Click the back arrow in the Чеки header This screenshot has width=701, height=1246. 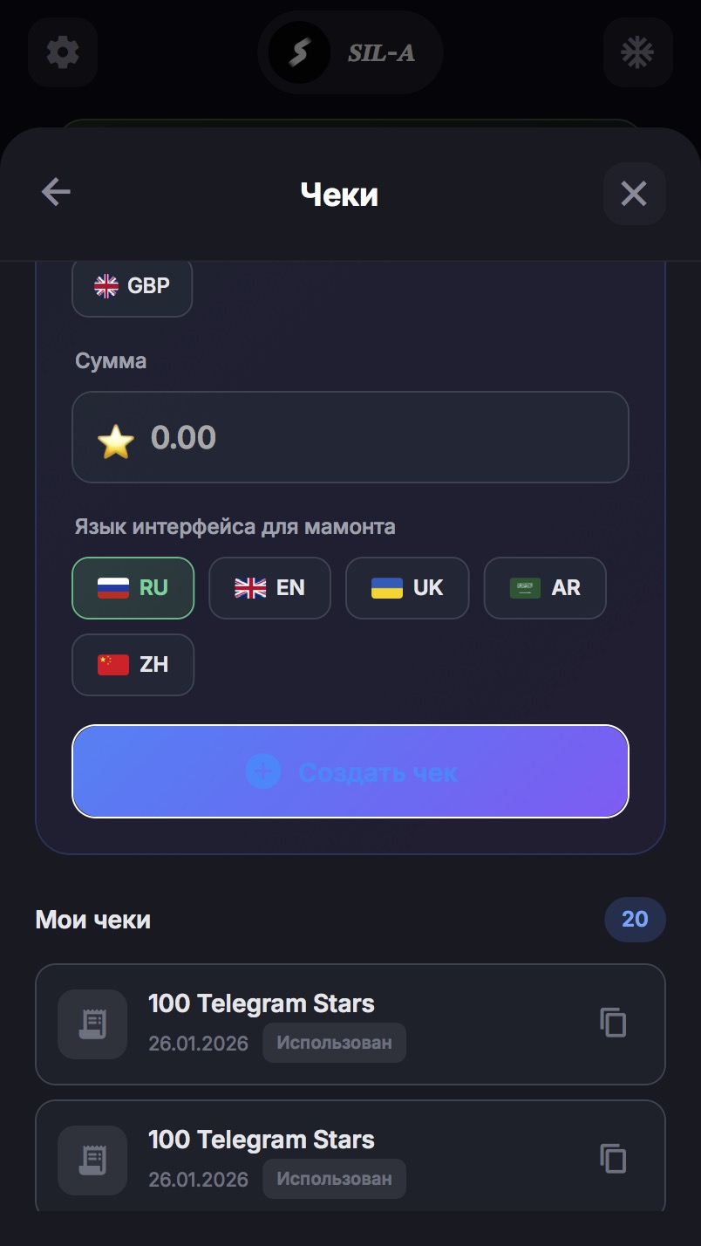point(55,192)
